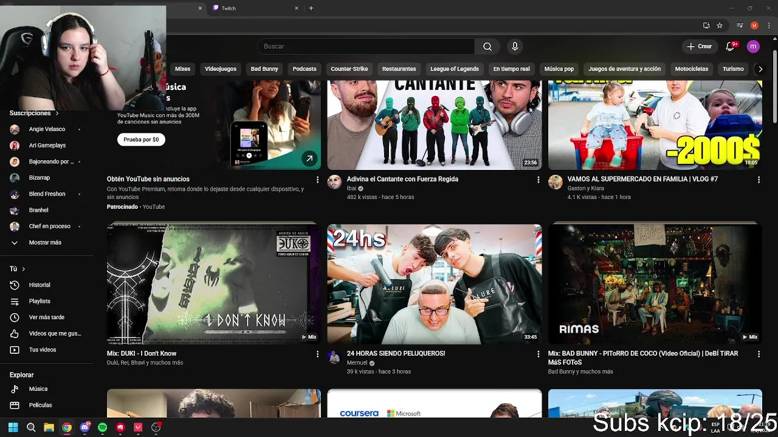
Task: Open the Windows Start menu
Action: [13, 427]
